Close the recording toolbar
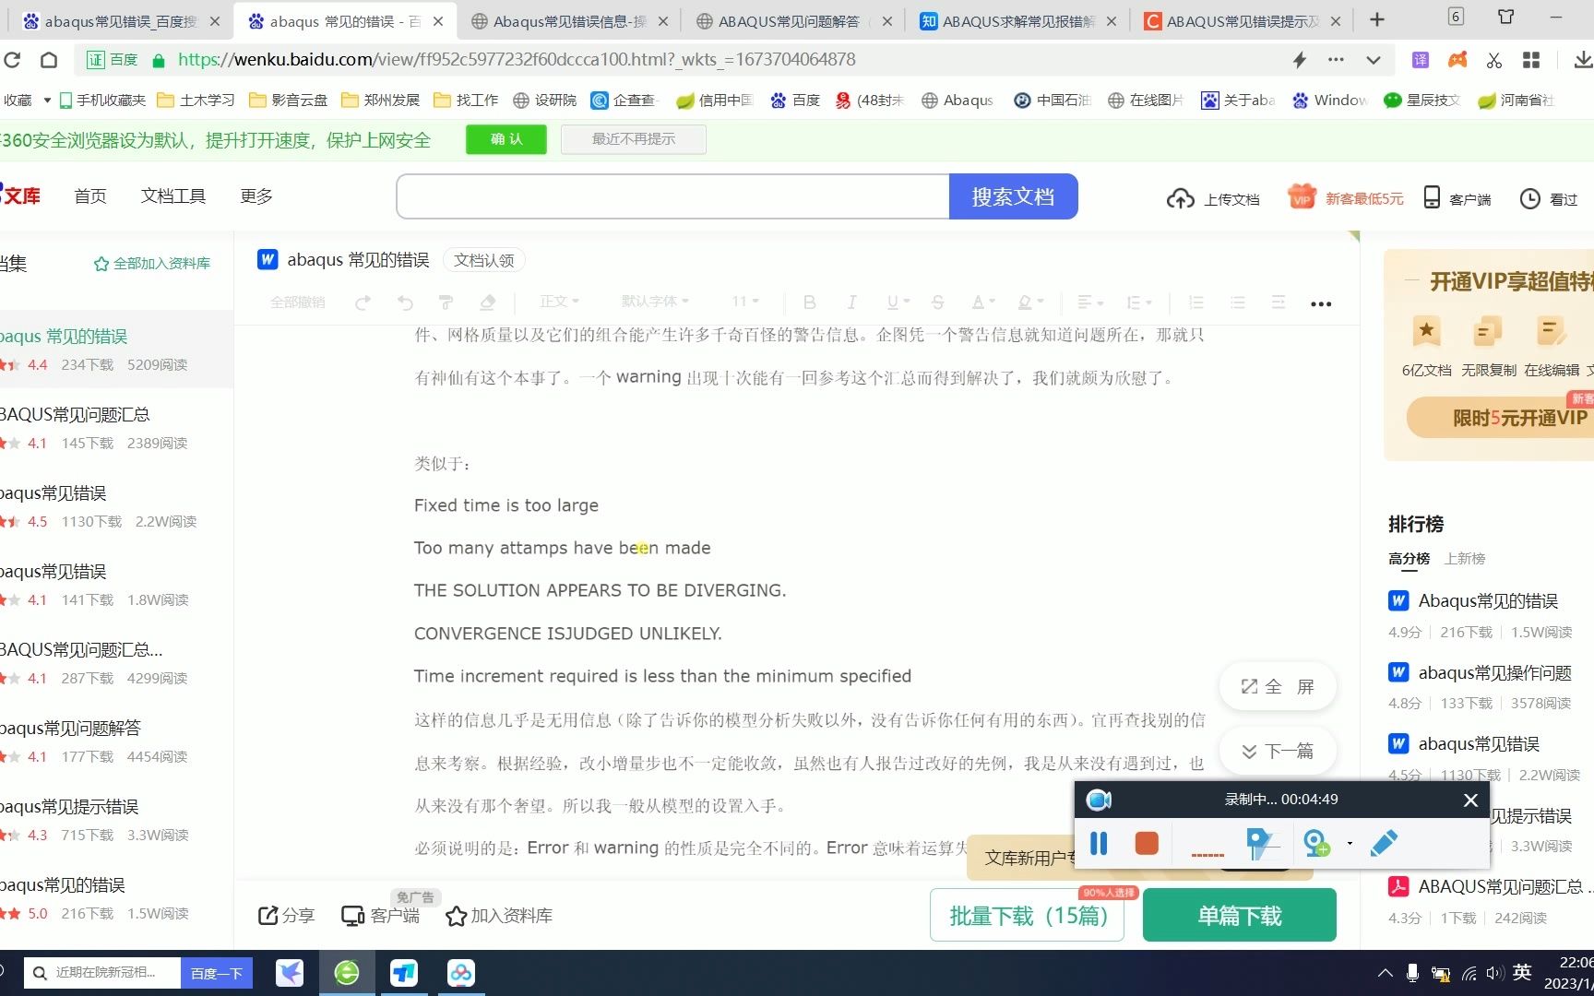Screen dimensions: 1594x996 [x=1471, y=800]
